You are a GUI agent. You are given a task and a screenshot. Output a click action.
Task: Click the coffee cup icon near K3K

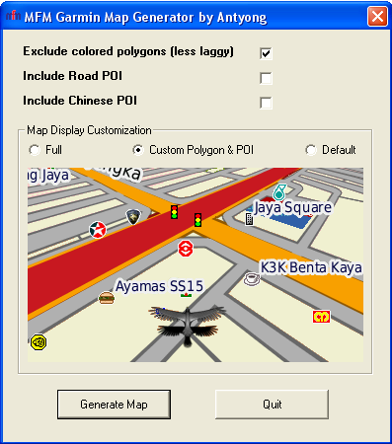coord(252,279)
